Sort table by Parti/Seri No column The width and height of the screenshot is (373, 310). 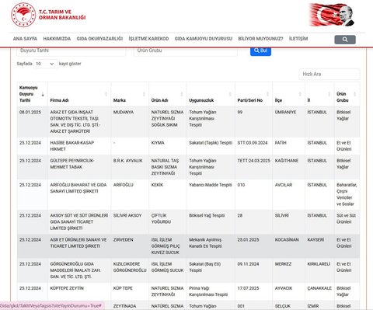(267, 94)
